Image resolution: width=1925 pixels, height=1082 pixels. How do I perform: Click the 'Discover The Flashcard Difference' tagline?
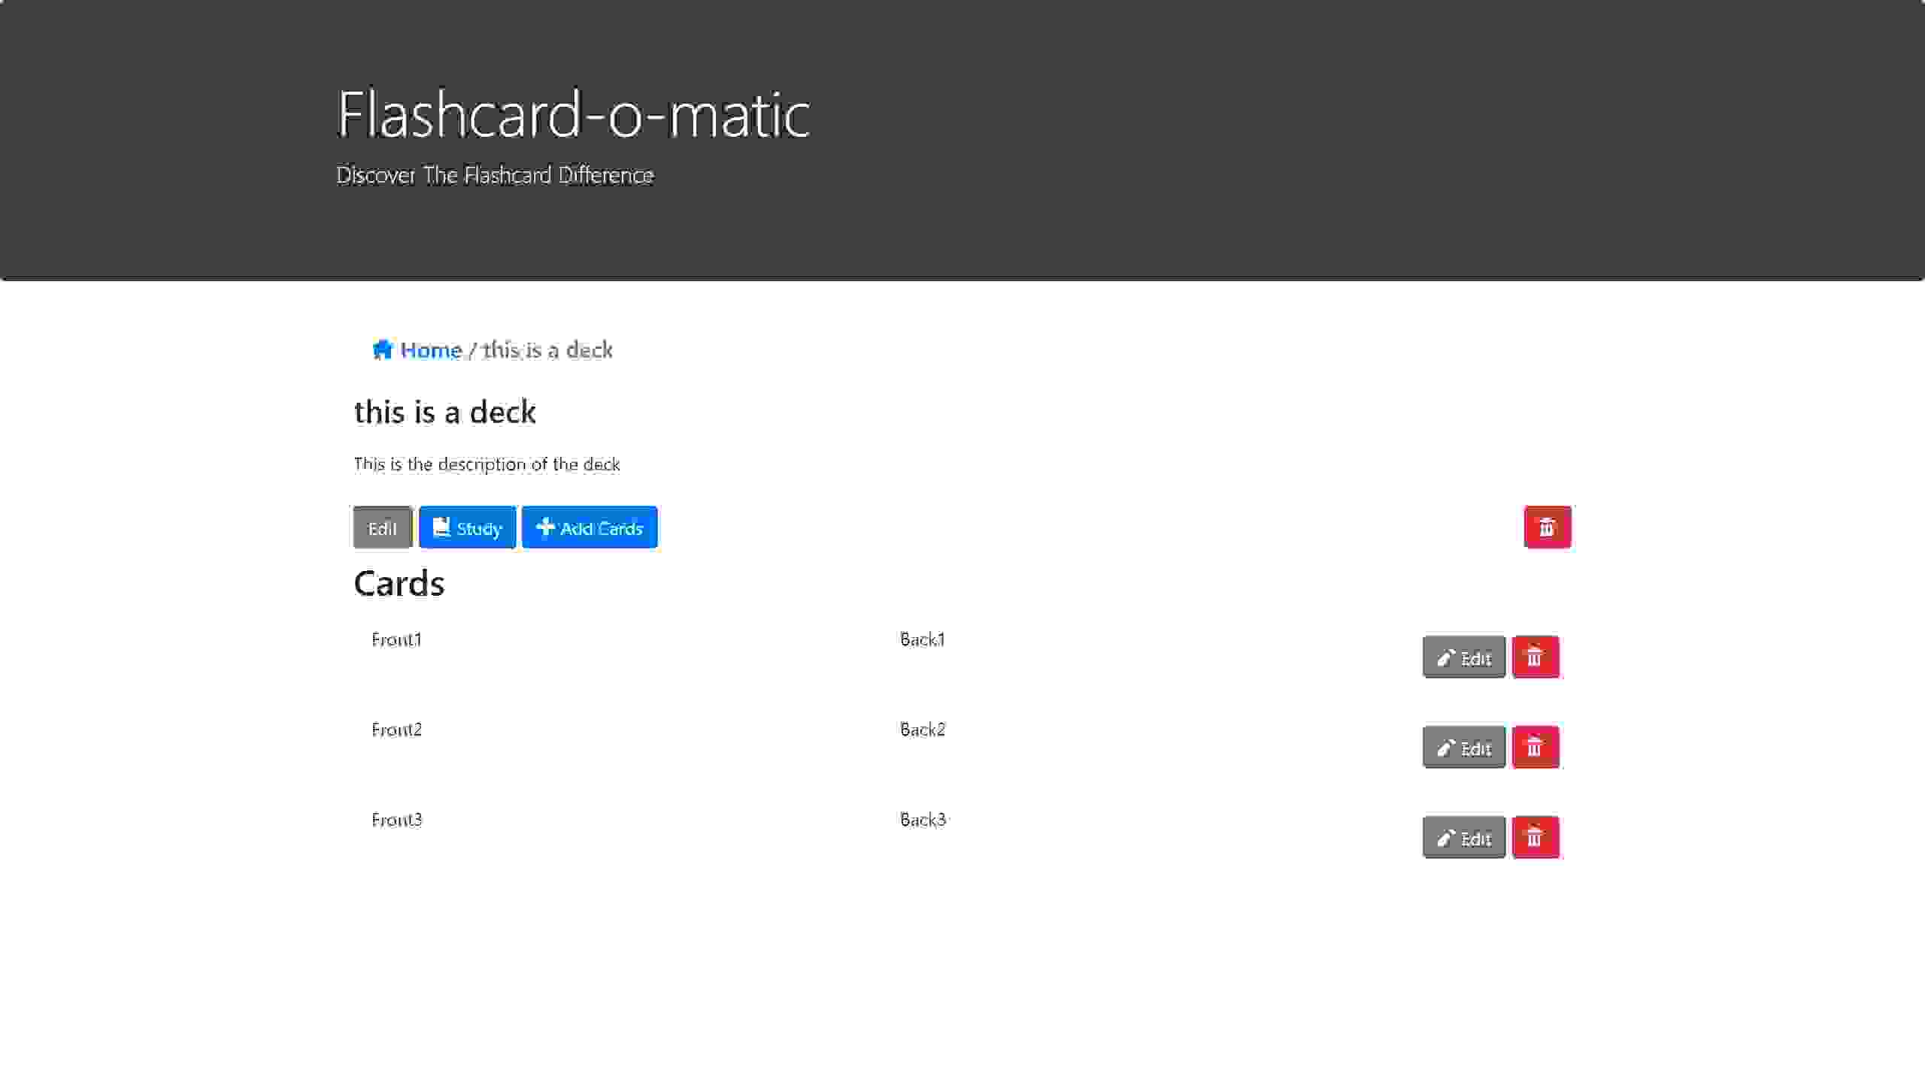pos(495,175)
